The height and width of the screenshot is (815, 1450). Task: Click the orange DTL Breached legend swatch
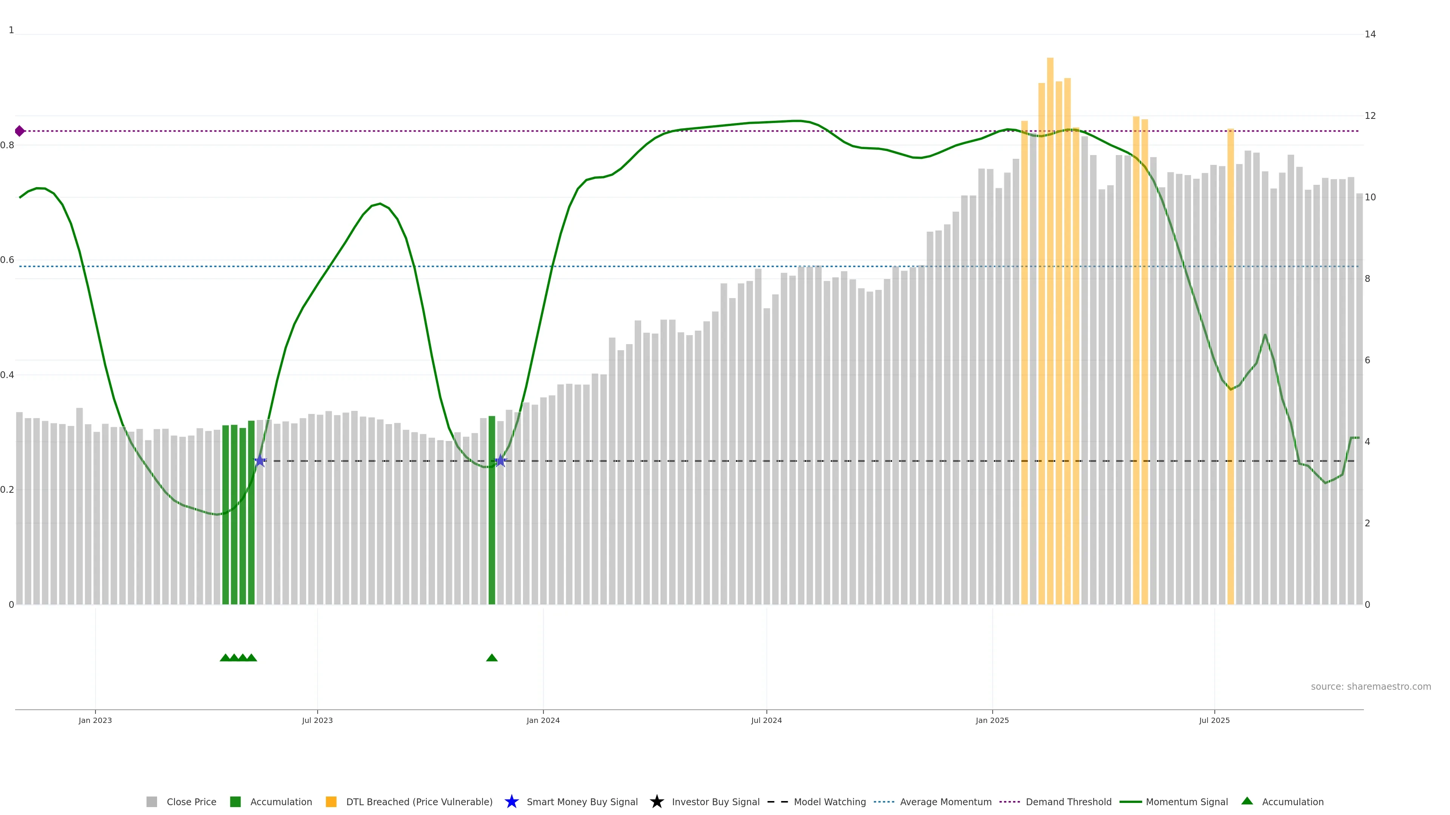(331, 801)
